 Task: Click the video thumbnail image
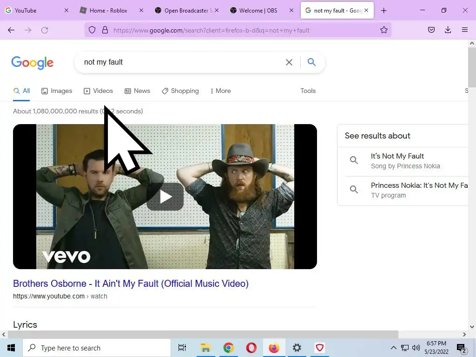pyautogui.click(x=165, y=197)
